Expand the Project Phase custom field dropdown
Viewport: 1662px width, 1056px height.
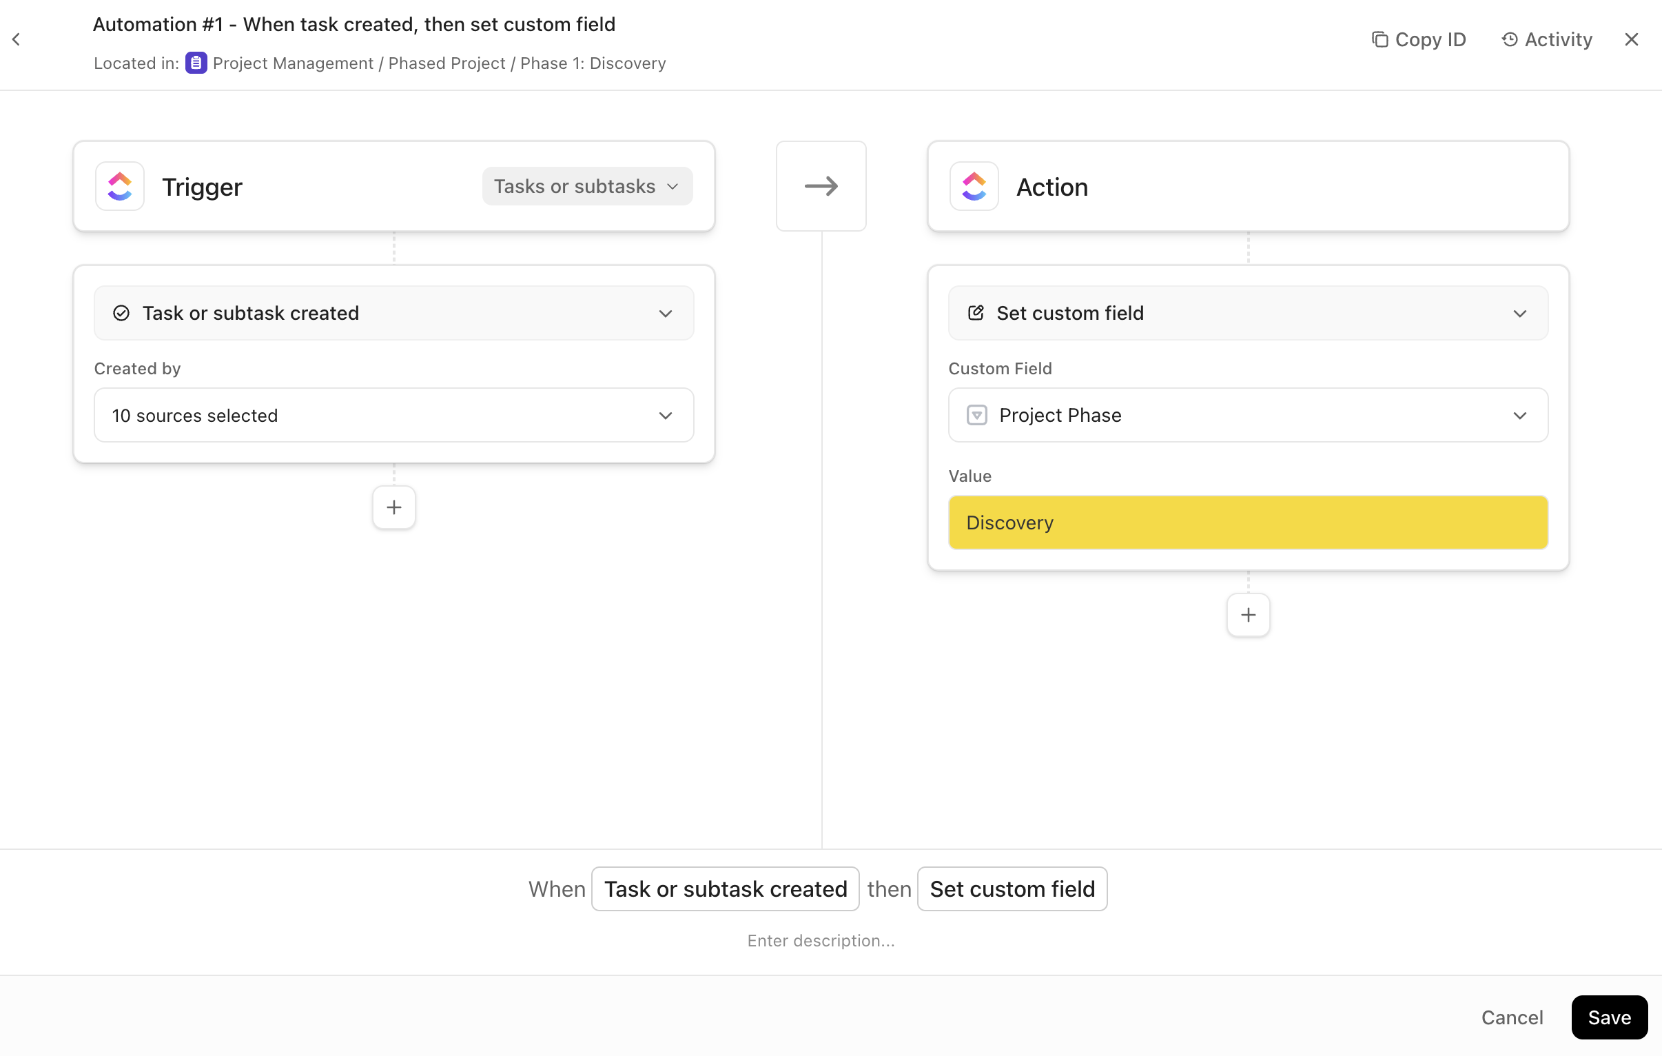[1521, 415]
